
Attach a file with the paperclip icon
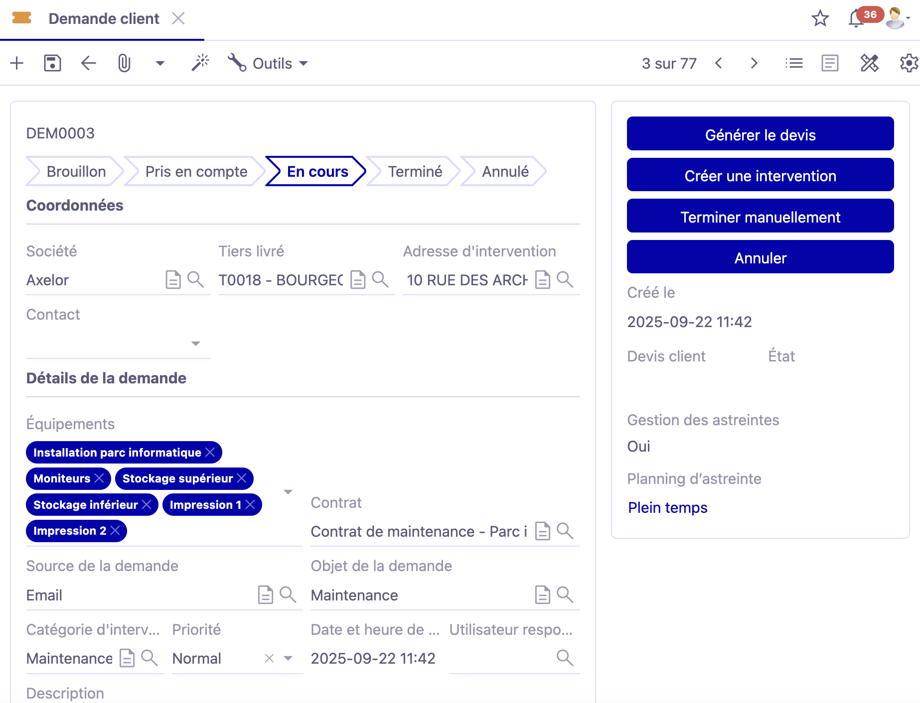tap(123, 63)
